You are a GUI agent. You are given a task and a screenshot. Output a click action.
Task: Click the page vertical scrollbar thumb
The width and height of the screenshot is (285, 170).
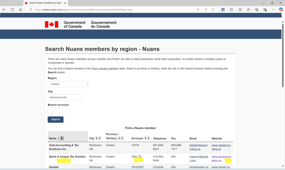coord(283,55)
